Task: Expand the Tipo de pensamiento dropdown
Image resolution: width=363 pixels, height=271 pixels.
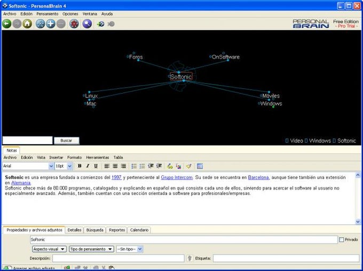Action: click(x=91, y=249)
